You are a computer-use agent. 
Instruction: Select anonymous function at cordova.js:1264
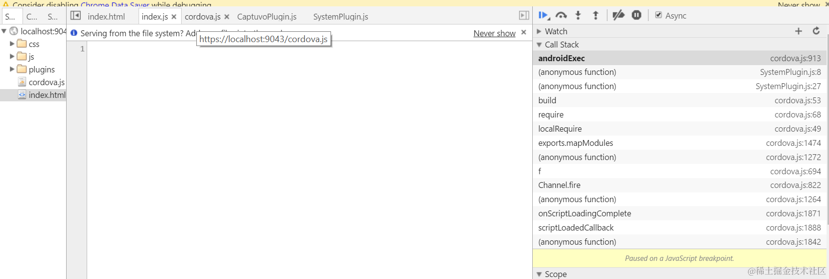click(x=680, y=199)
